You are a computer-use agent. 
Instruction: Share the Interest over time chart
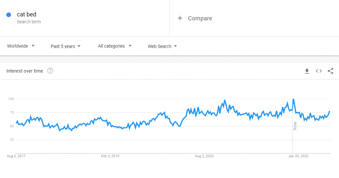pos(330,71)
